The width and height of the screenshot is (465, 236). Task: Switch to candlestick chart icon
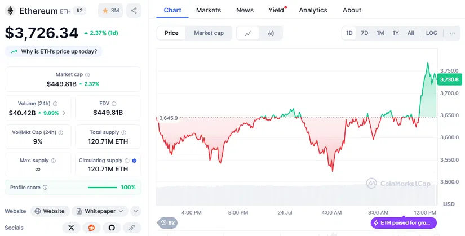(271, 33)
